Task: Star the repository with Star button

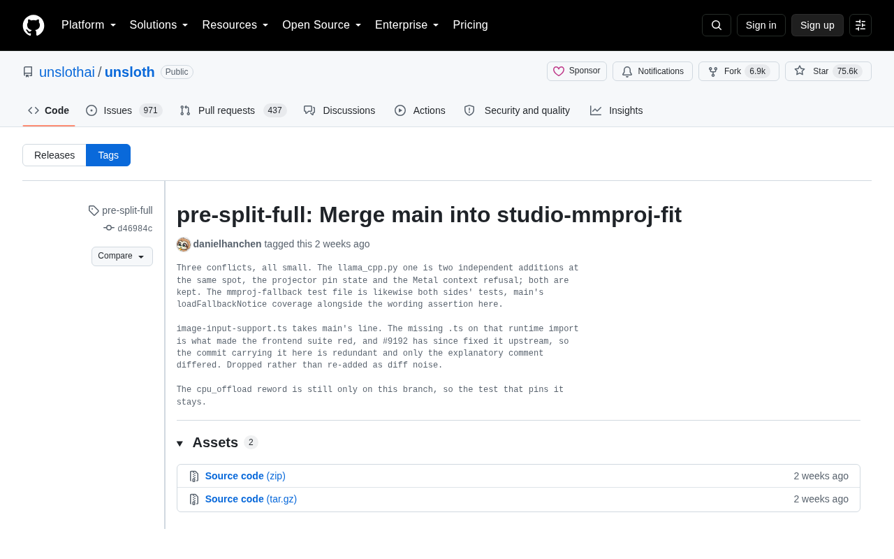Action: 828,71
